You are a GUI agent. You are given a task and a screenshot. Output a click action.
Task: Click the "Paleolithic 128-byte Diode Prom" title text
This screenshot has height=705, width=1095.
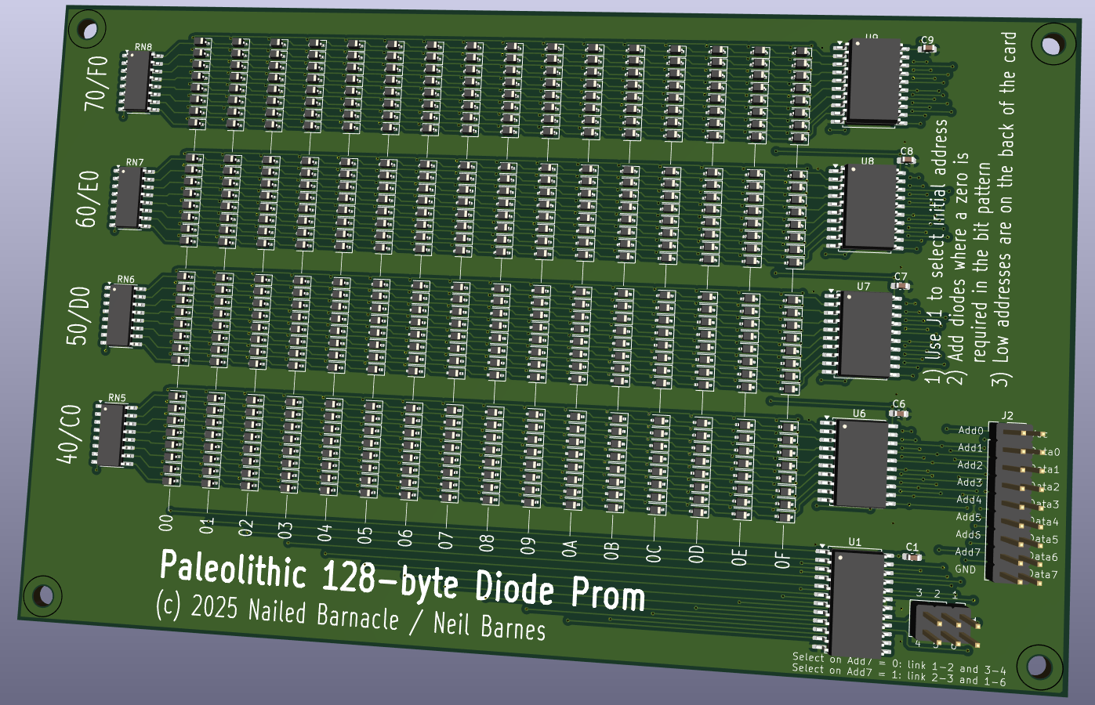[402, 580]
